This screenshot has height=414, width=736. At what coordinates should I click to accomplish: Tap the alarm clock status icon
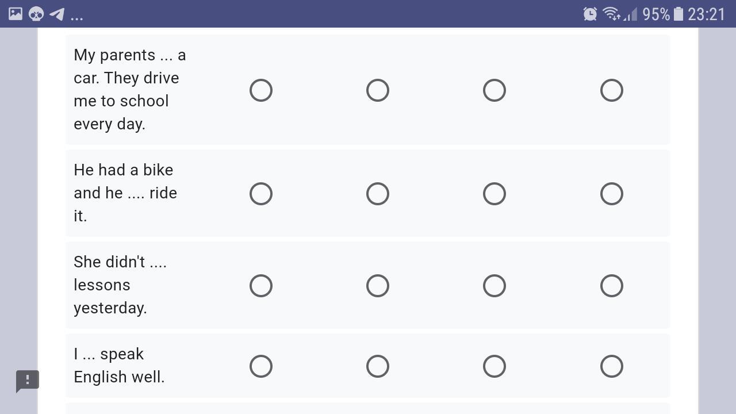(590, 14)
